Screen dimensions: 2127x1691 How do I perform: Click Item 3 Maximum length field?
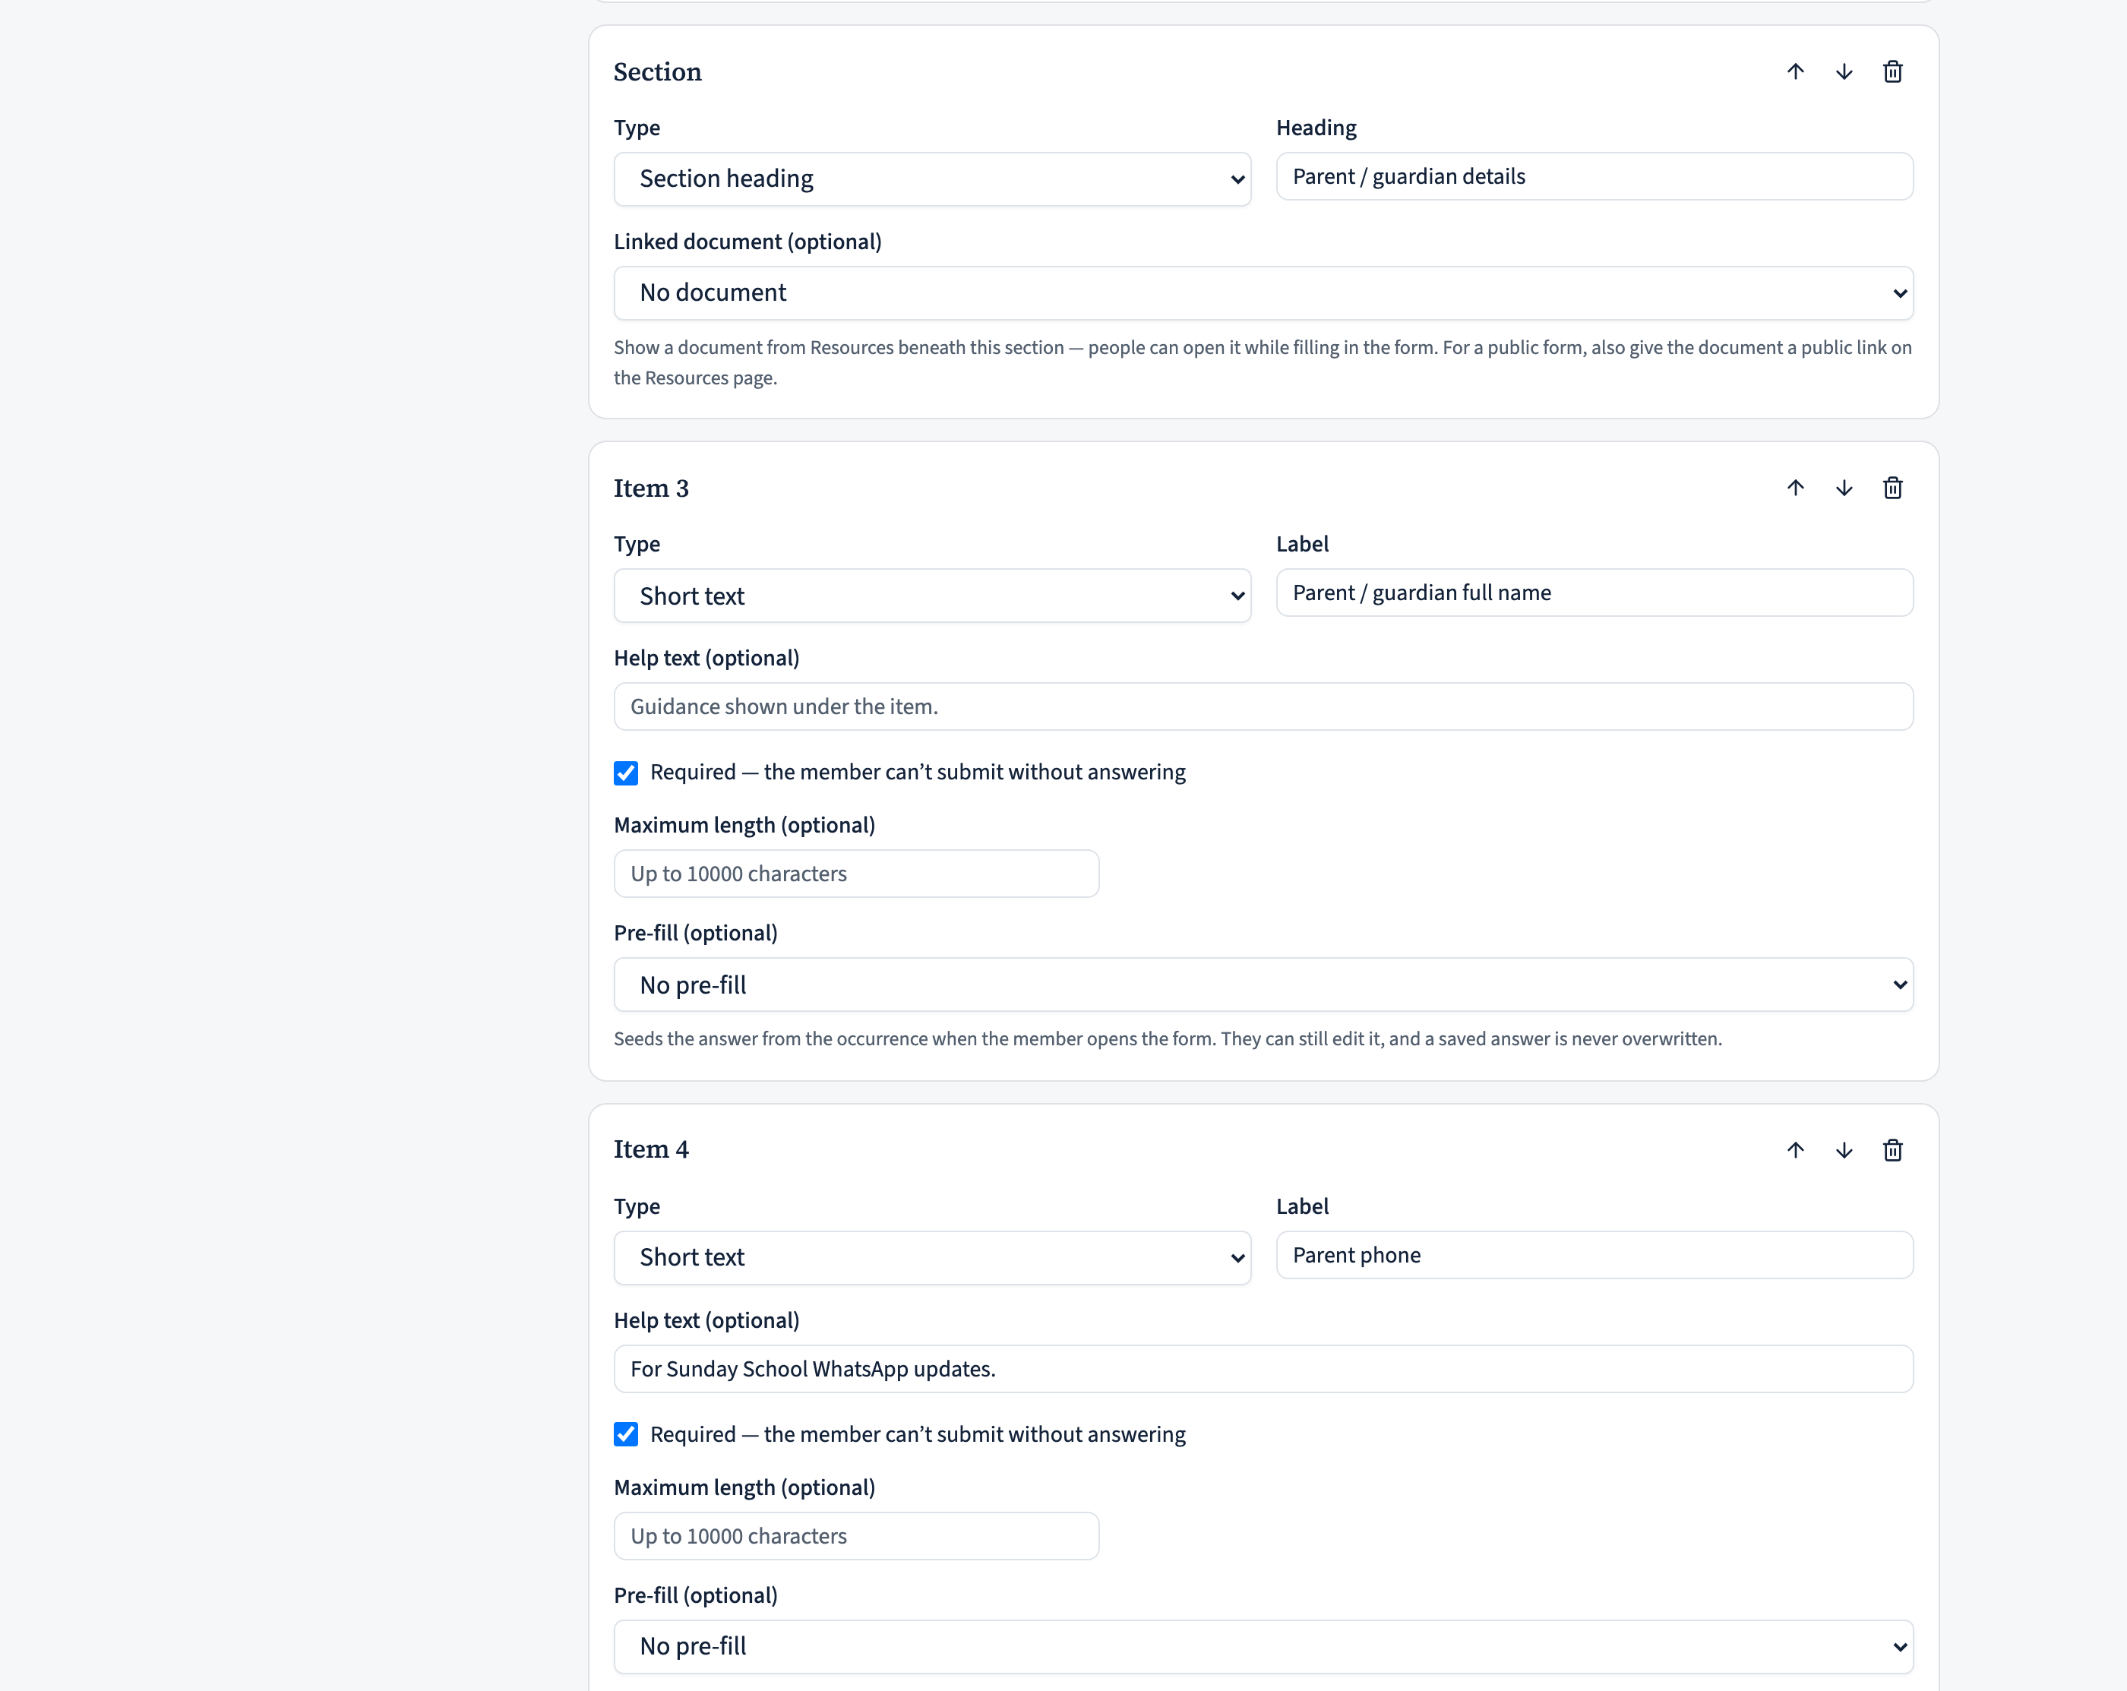pos(856,874)
